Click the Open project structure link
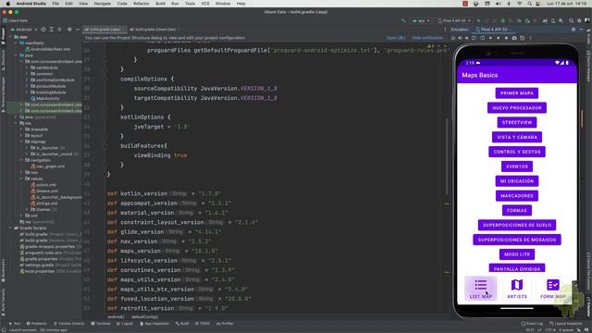Image resolution: width=592 pixels, height=333 pixels. point(396,38)
